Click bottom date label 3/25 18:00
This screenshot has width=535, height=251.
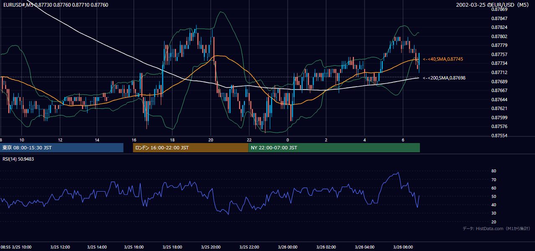point(172,247)
